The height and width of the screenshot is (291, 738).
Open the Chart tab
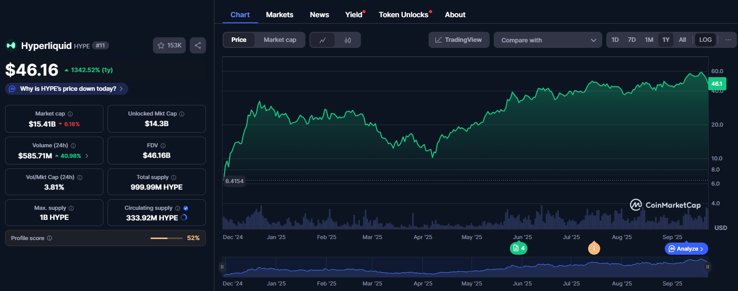pyautogui.click(x=240, y=15)
